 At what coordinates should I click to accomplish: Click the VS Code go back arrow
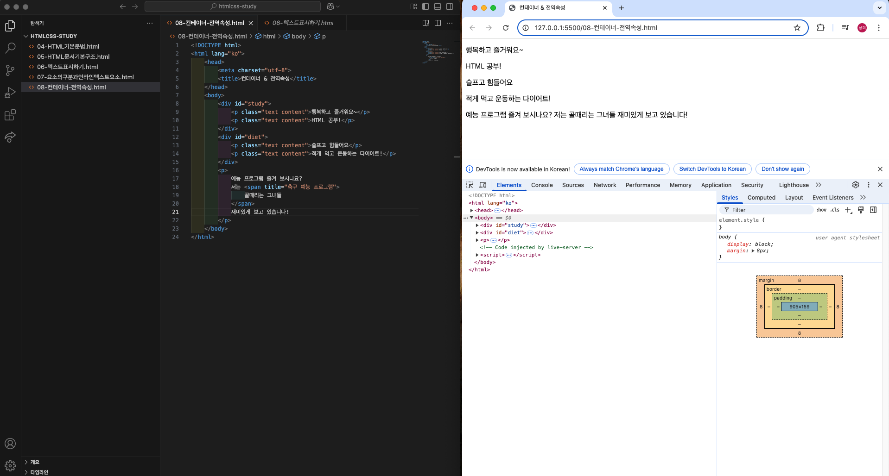tap(123, 6)
